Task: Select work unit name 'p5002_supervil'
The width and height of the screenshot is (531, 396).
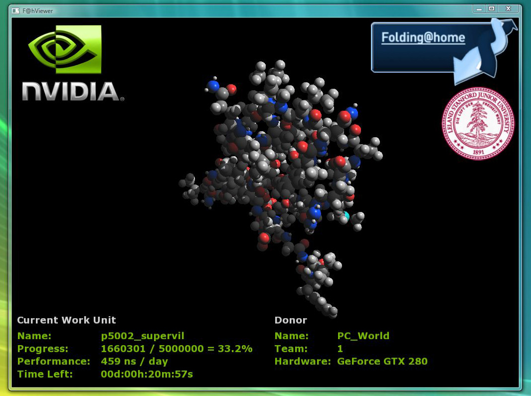Action: 143,336
